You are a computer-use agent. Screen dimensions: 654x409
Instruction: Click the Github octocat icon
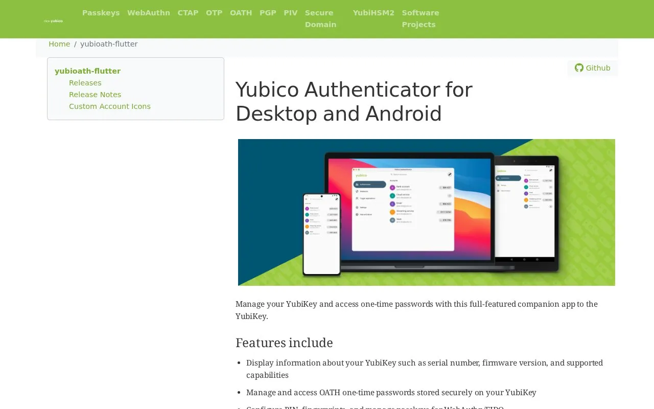click(x=579, y=68)
